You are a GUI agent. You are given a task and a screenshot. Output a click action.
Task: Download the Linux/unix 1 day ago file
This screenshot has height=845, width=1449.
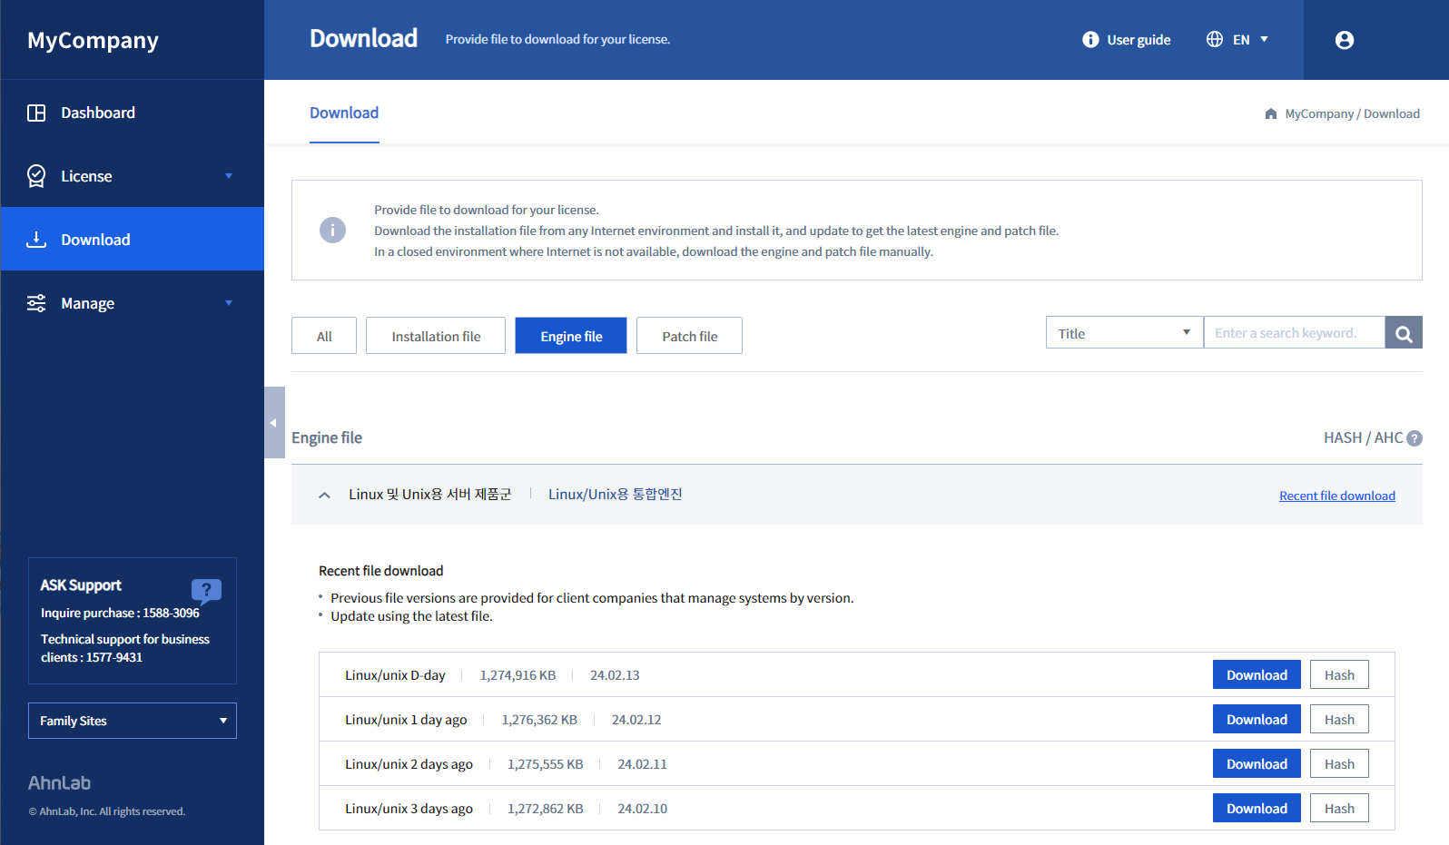[x=1257, y=719]
